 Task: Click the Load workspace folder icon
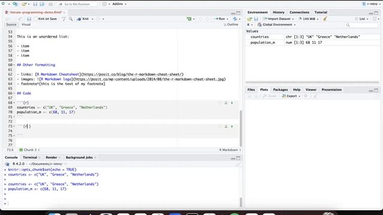tap(250, 19)
